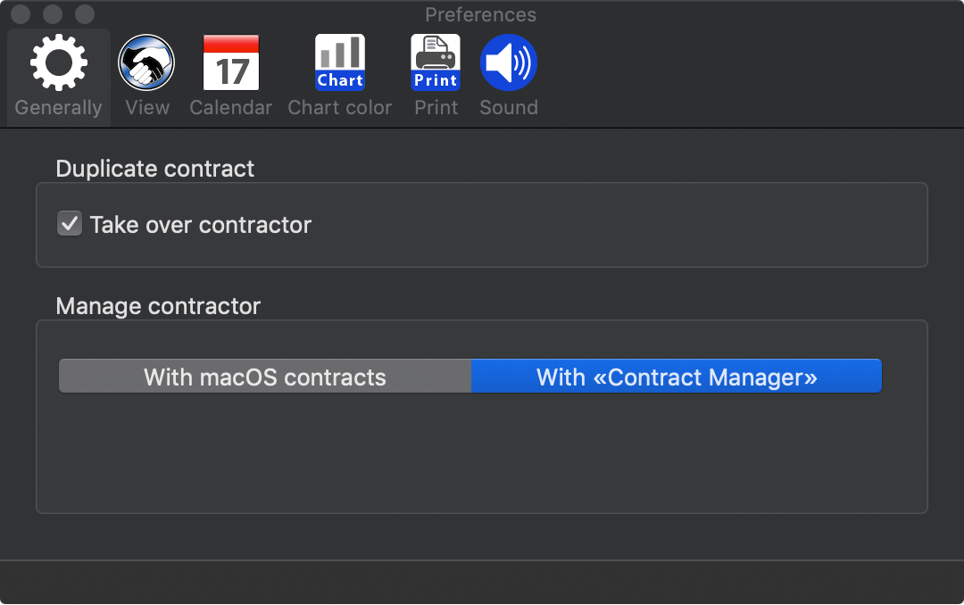
Task: Click the Print label text
Action: click(x=436, y=108)
